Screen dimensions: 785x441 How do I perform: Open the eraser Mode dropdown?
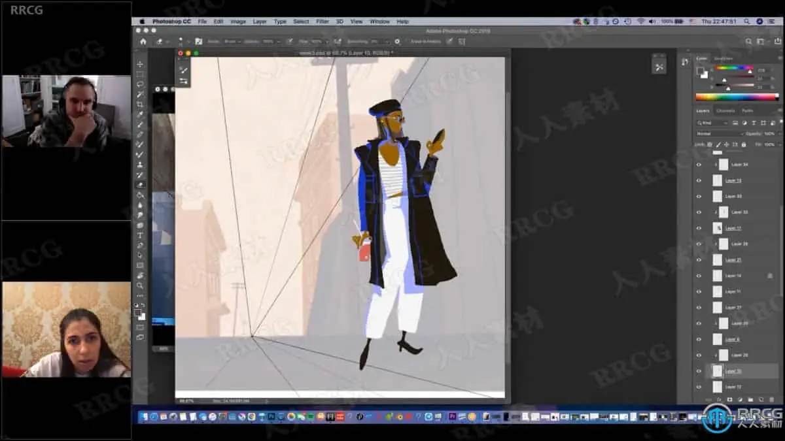[x=232, y=41]
